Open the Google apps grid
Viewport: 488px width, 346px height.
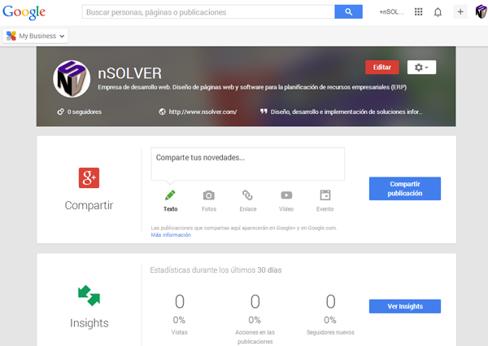click(418, 12)
